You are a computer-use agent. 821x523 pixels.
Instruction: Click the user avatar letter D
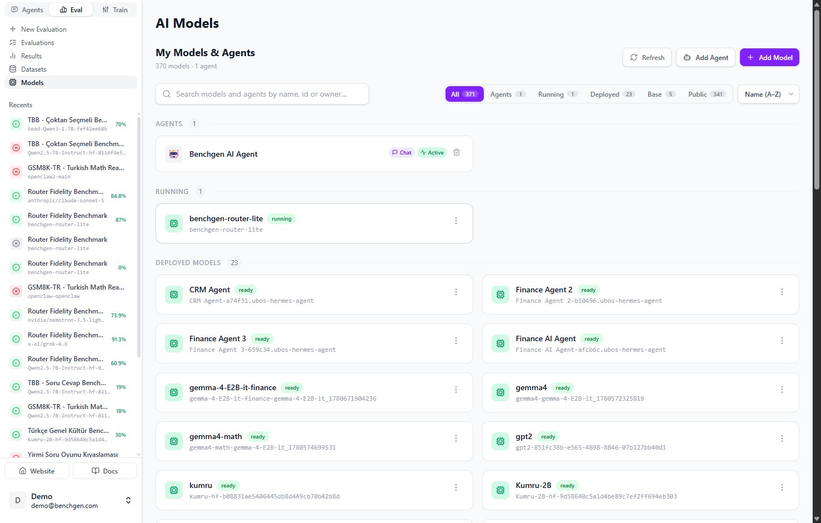[18, 500]
